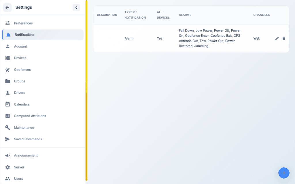
Task: Click the Notifications bell icon
Action: [8, 35]
